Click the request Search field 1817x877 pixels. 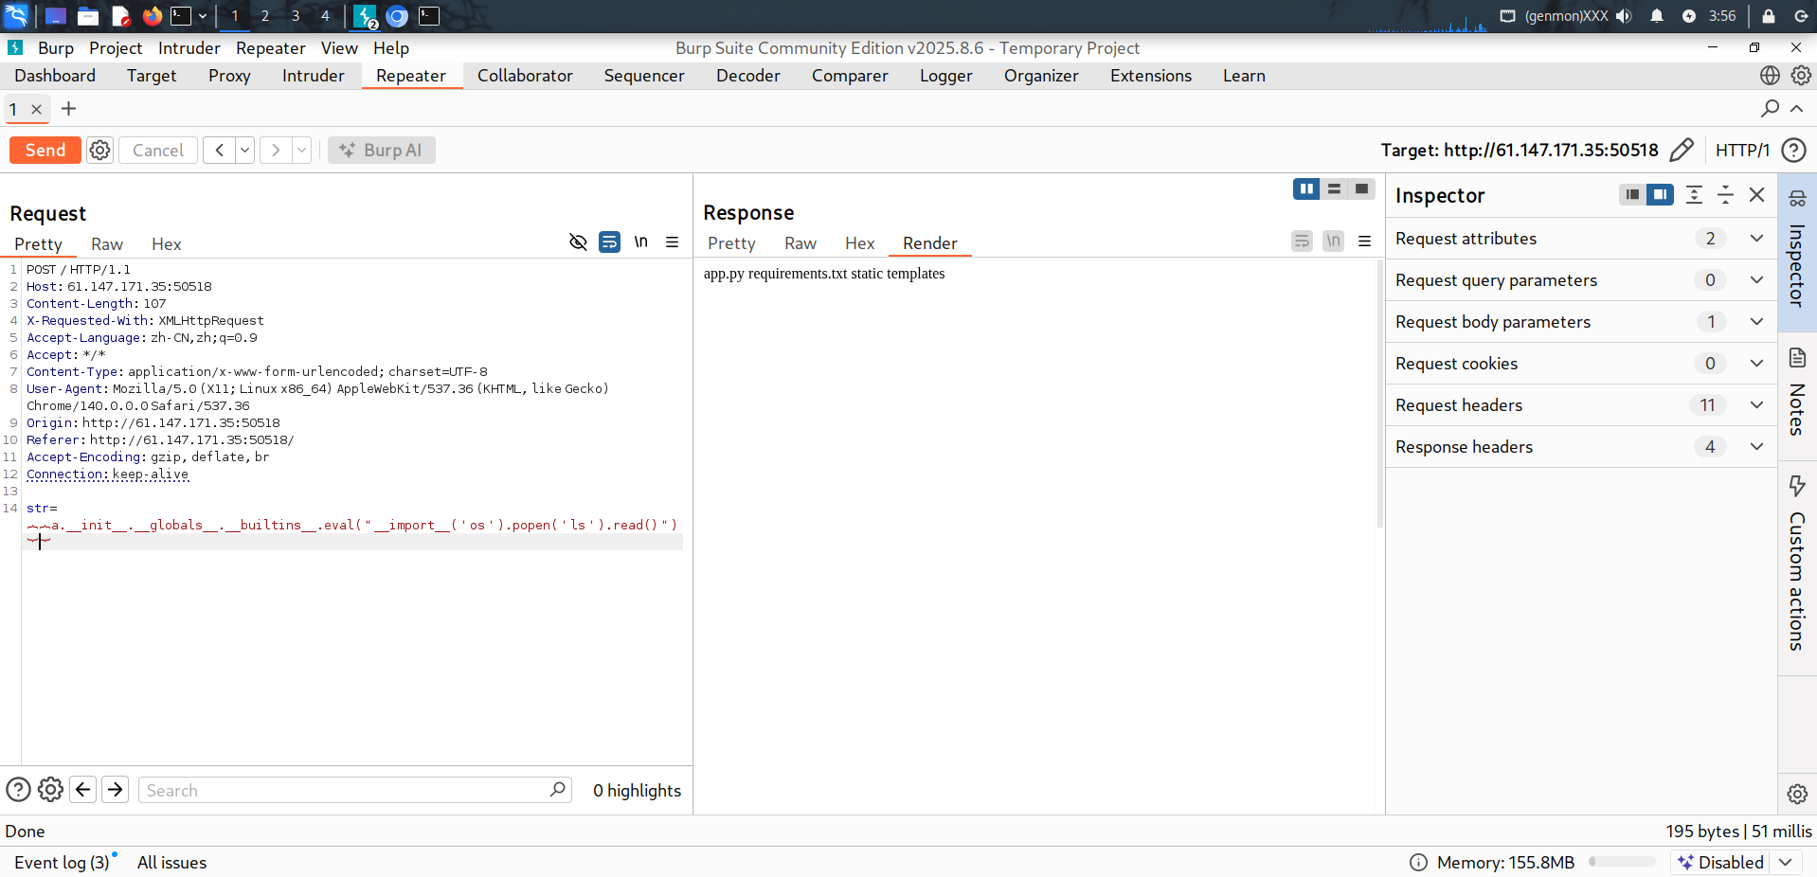point(355,790)
